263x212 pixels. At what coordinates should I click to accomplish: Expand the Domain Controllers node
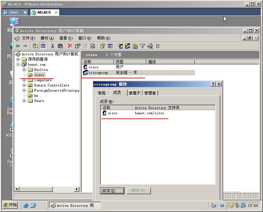(x=24, y=85)
